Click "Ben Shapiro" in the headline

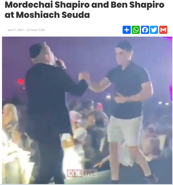click(137, 5)
